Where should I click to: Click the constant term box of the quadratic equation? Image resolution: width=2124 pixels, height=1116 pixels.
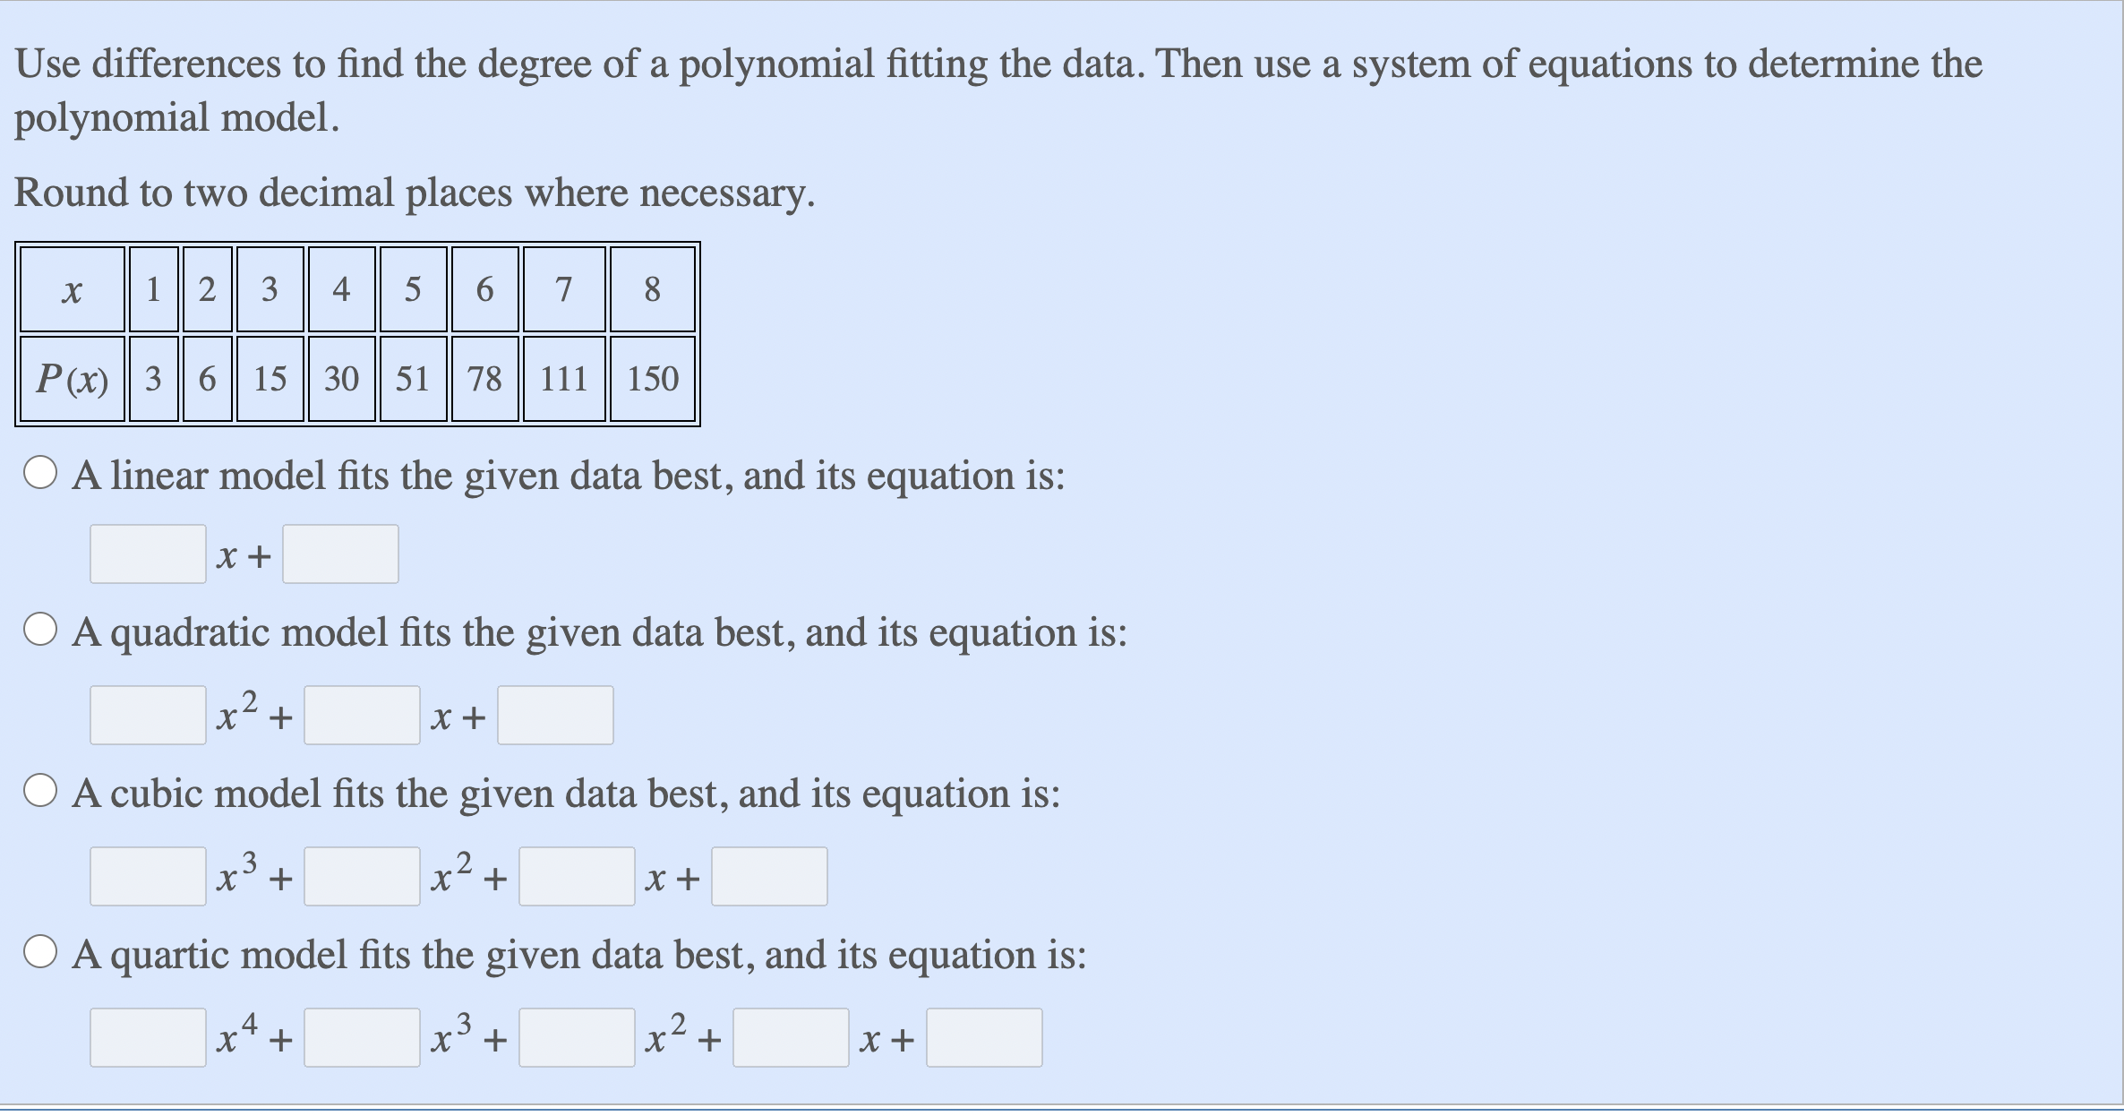[555, 715]
